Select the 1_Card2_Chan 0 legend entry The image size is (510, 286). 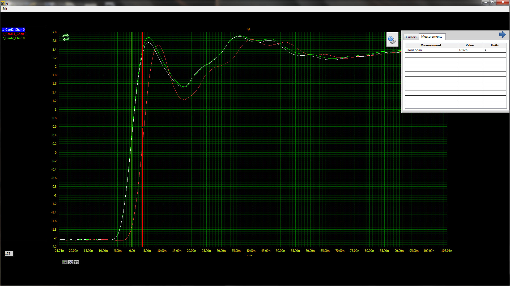click(13, 30)
